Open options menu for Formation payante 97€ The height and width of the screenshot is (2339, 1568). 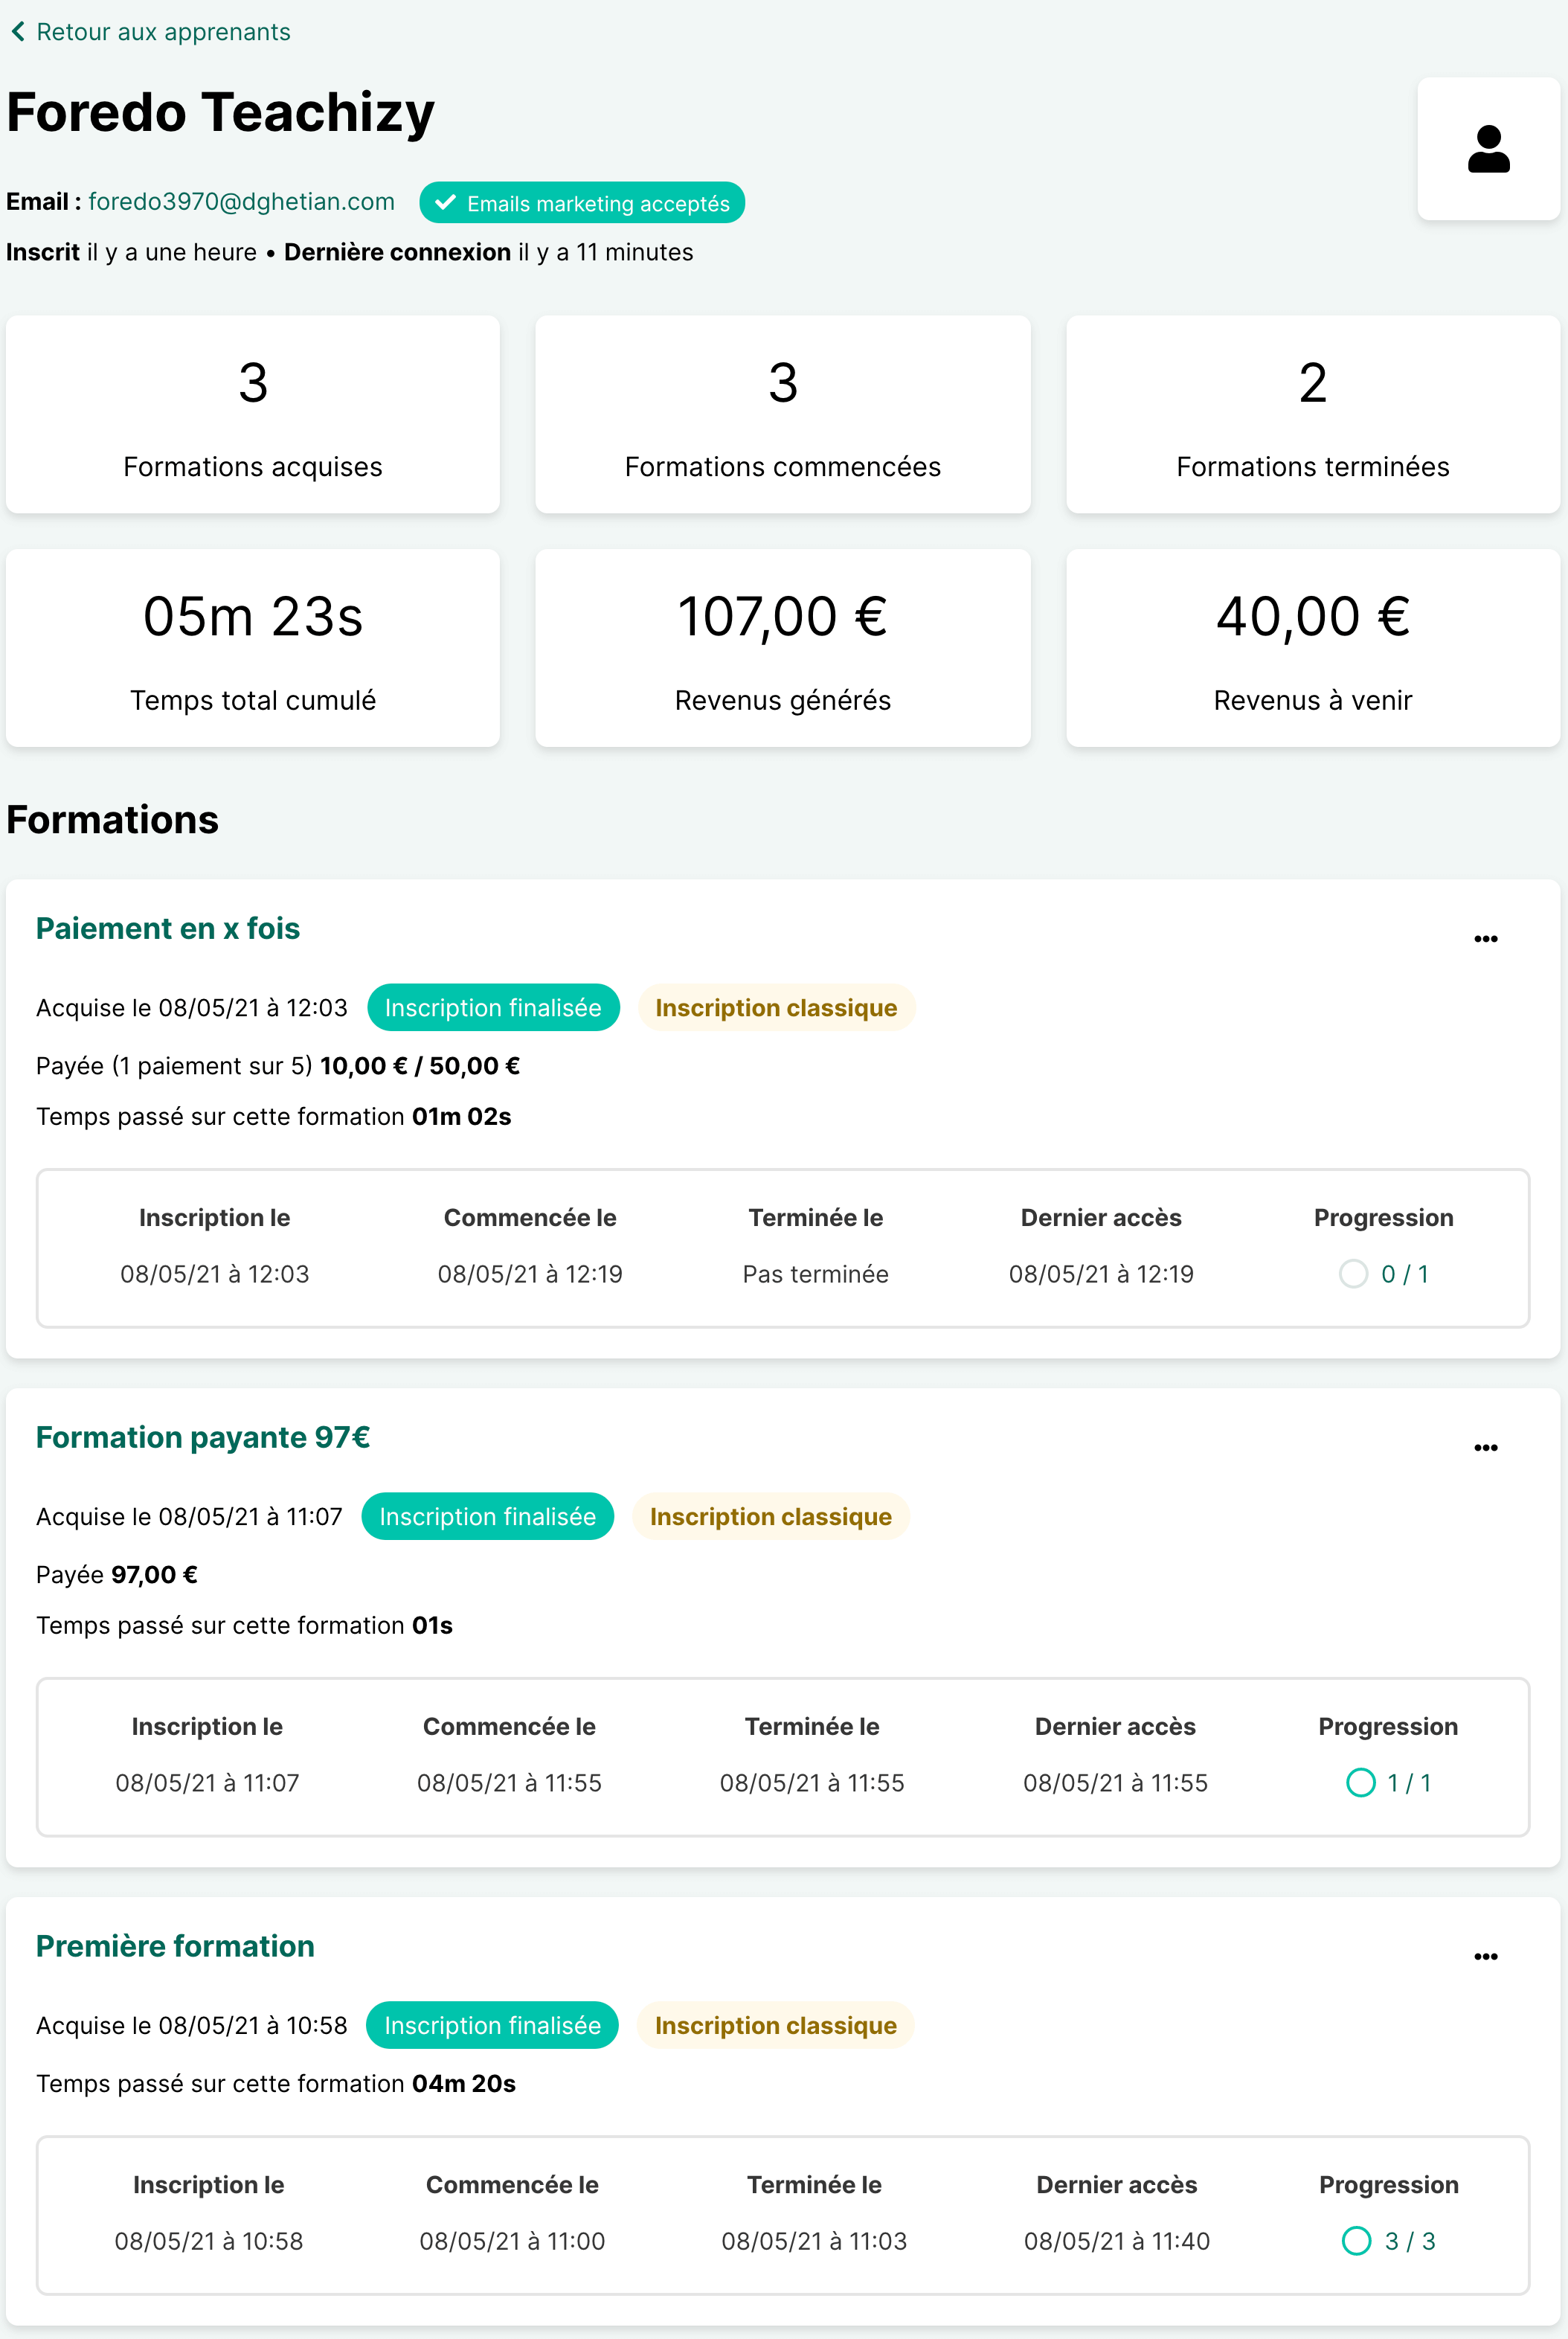point(1486,1447)
